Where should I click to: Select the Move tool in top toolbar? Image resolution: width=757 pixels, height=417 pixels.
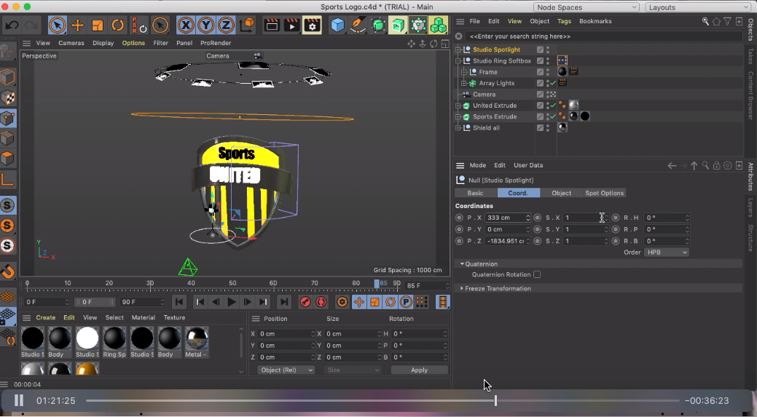coord(77,25)
